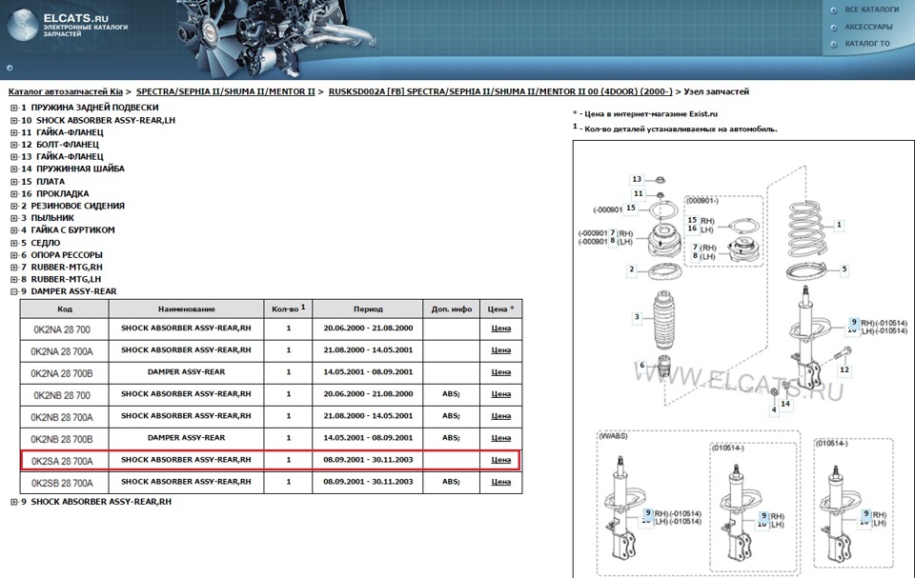Open the ВСЕ КАТАЛОГИ menu item
915x578 pixels.
872,10
